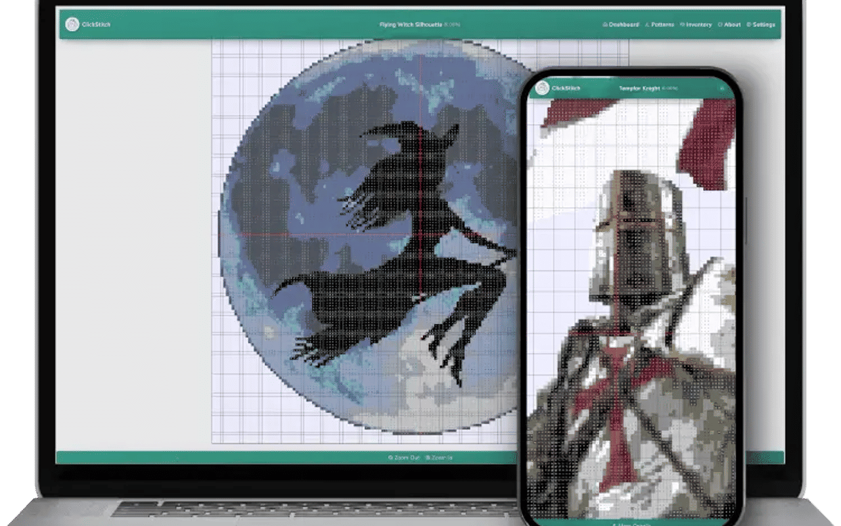The width and height of the screenshot is (841, 526).
Task: Click the ClickStitch logo on the laptop
Action: 72,24
